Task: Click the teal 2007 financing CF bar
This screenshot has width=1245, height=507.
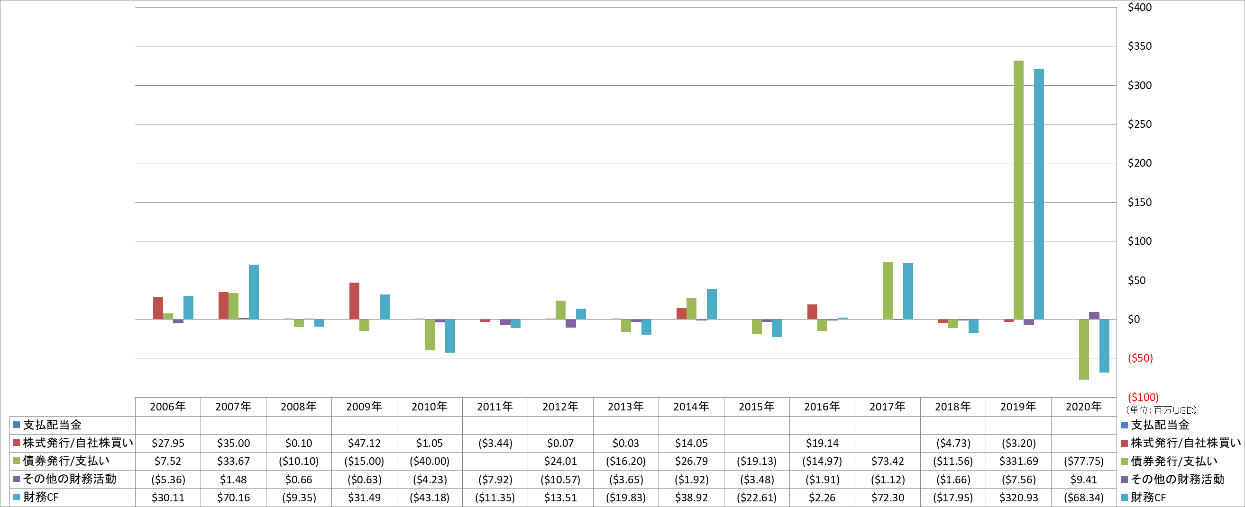Action: tap(254, 292)
